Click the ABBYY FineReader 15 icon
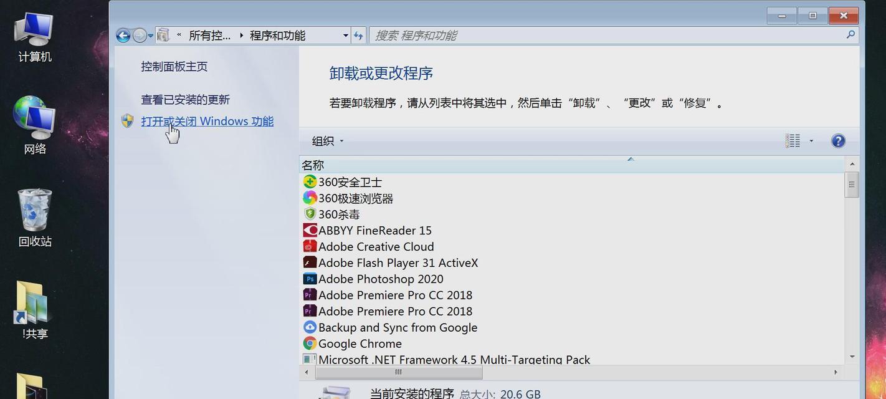The height and width of the screenshot is (399, 886). (310, 230)
